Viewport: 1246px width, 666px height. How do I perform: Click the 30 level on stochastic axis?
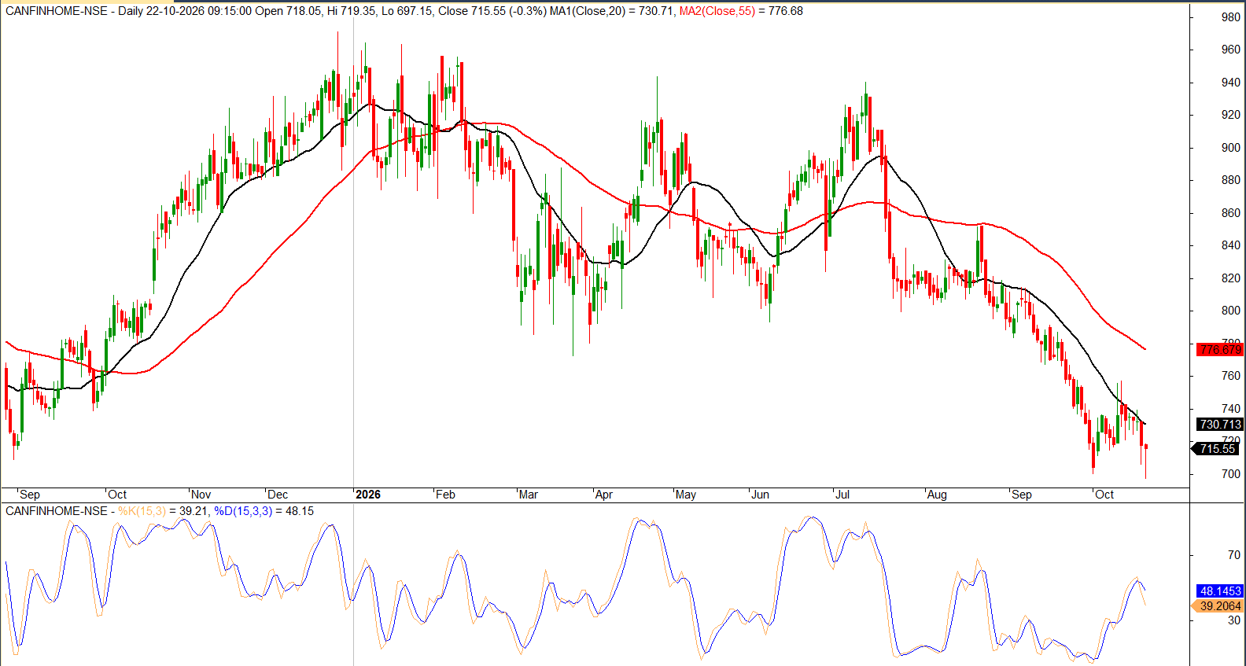coord(1234,620)
